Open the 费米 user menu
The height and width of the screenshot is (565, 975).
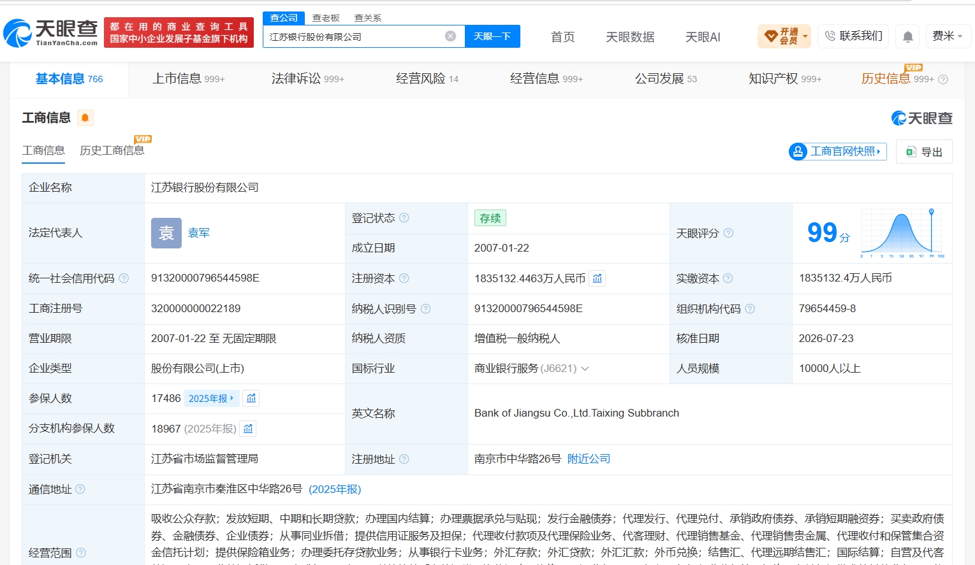pos(947,36)
